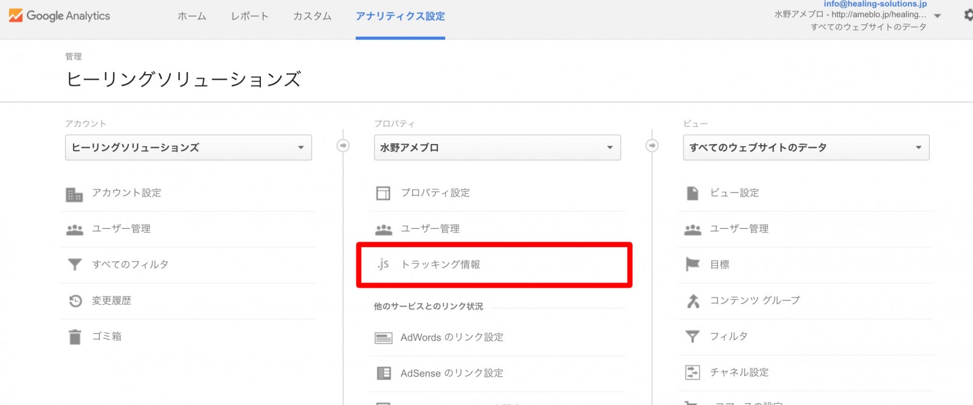Click the account ユーザー管理 people icon

coord(74,230)
